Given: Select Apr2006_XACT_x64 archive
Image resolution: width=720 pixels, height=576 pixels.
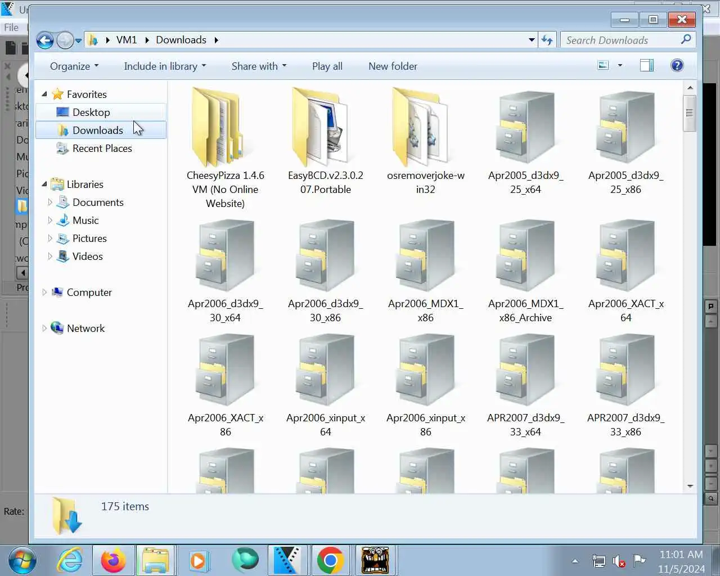Looking at the screenshot, I should [625, 271].
